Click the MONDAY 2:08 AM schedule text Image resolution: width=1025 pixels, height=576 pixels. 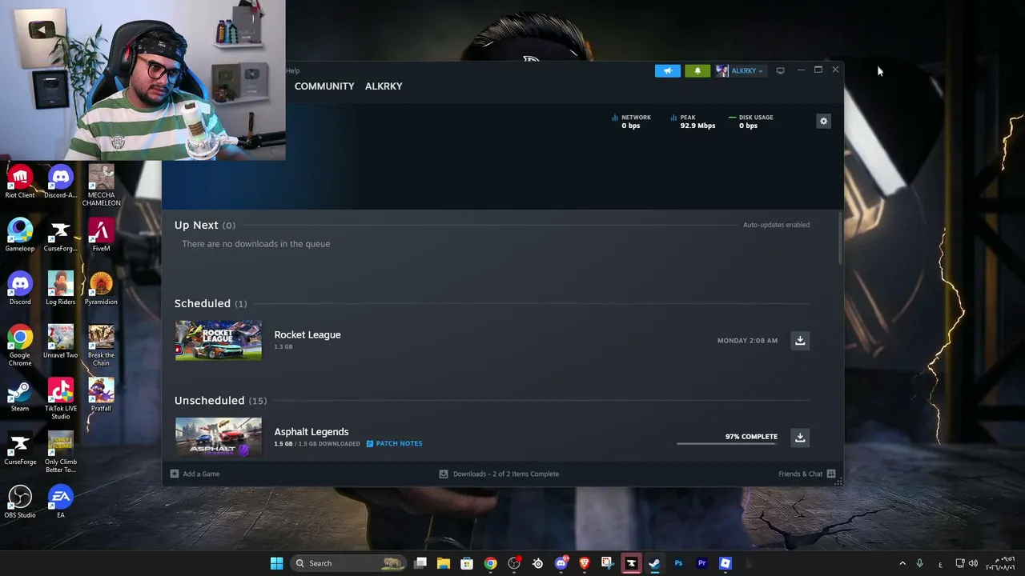(x=747, y=340)
